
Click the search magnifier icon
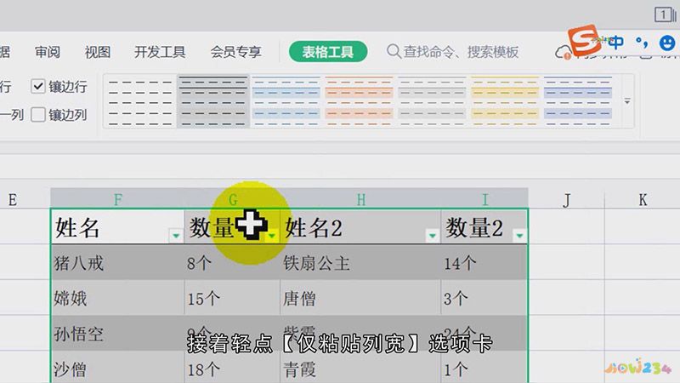(394, 51)
